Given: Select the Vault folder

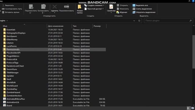Looking at the screenshot, I should click(x=54, y=79).
